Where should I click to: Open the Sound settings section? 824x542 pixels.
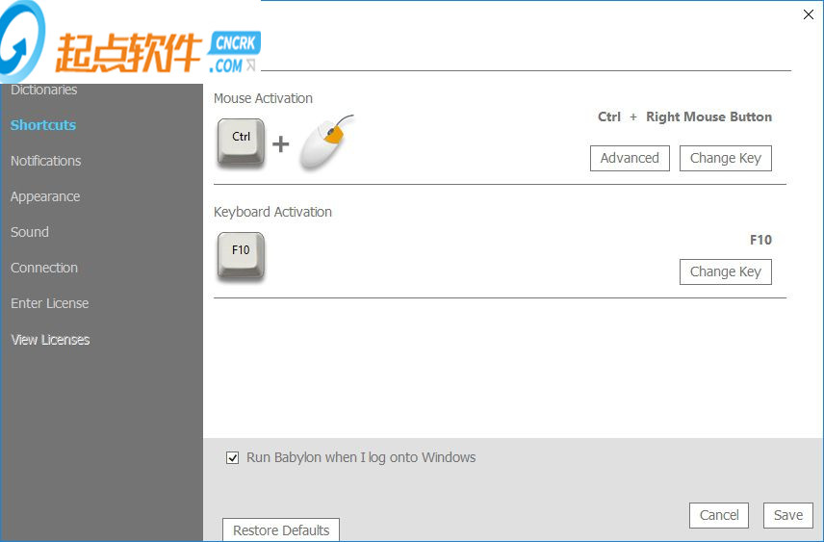(x=30, y=232)
